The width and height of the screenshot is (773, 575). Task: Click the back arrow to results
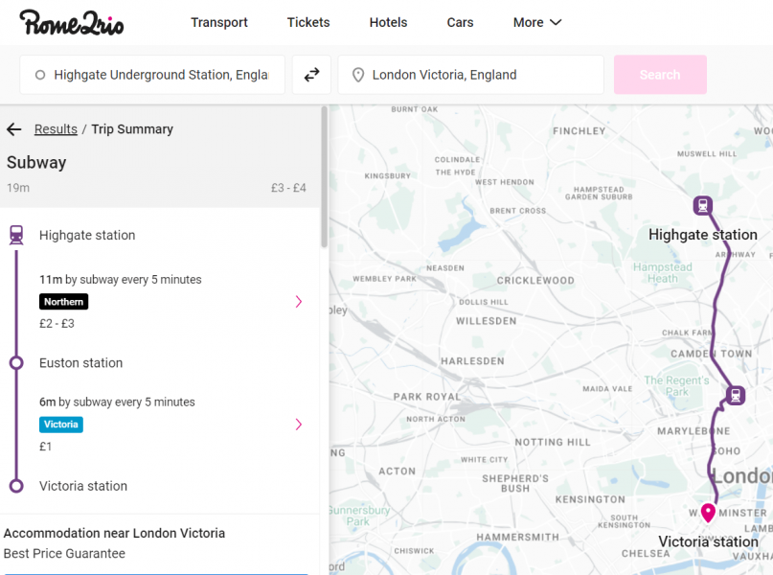click(14, 129)
